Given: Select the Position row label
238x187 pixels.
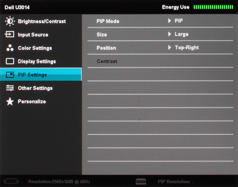Looking at the screenshot, I should coord(106,48).
